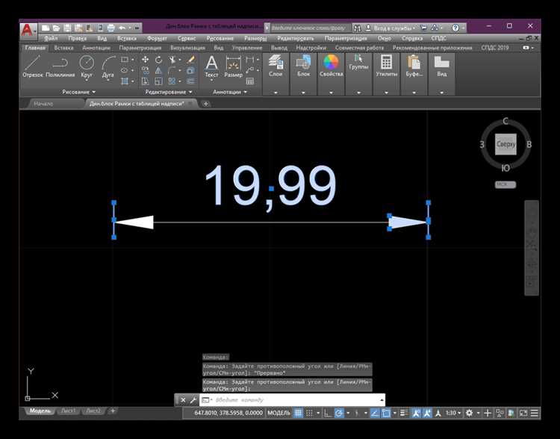
Task: Switch to the Аннотации ribbon tab
Action: click(x=96, y=48)
